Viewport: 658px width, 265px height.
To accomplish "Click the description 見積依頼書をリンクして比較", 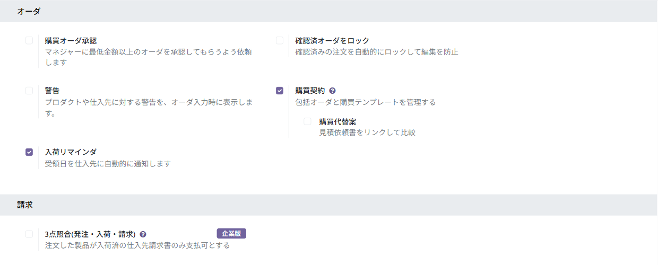I will coord(367,132).
